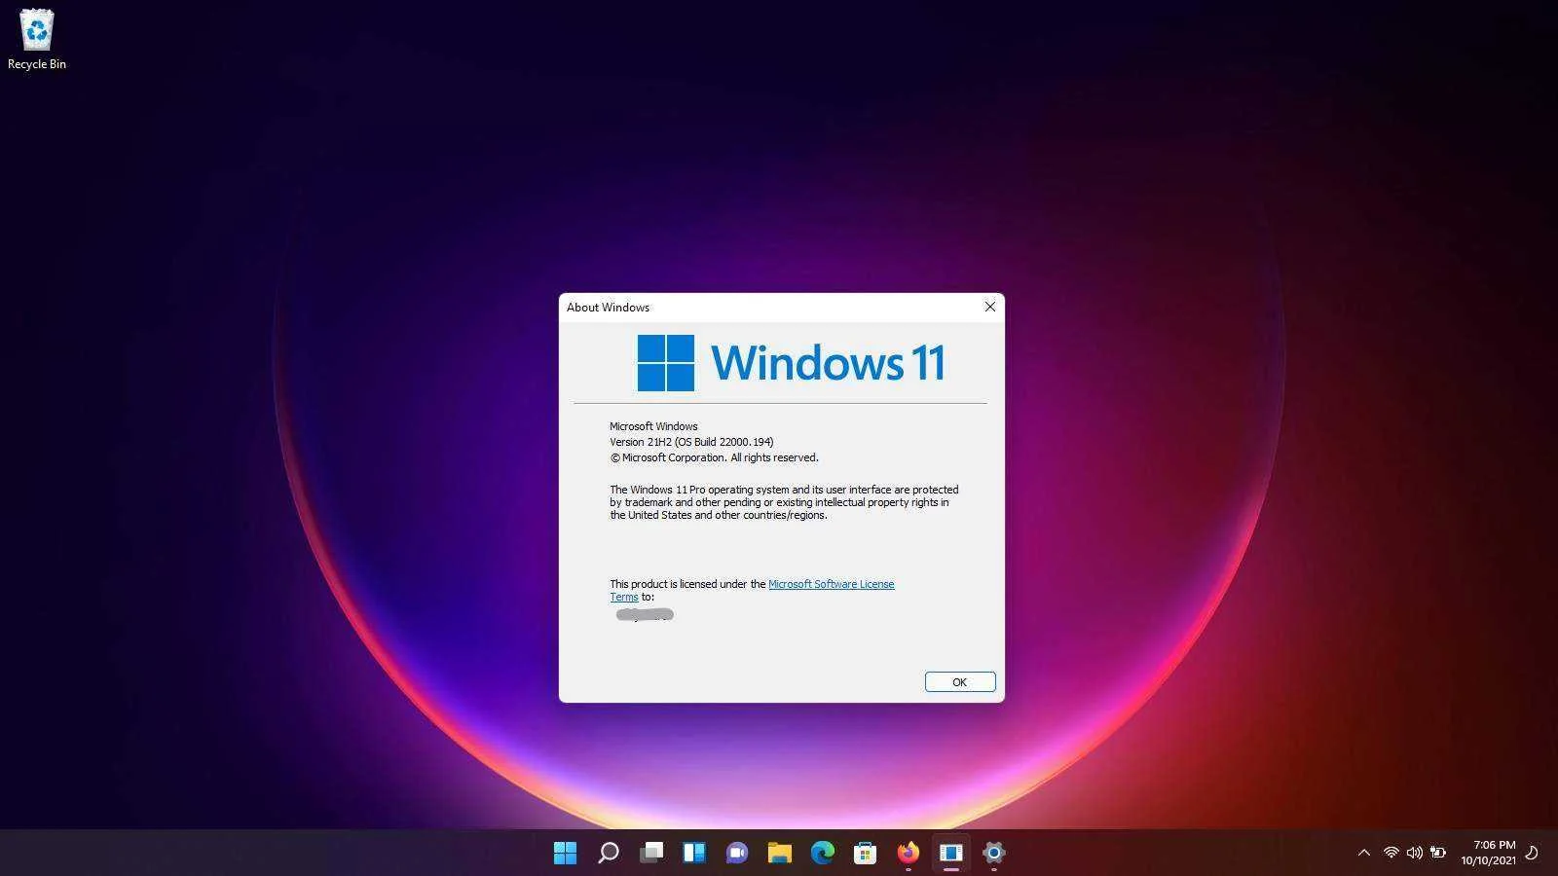Click the volume speaker tray icon
1558x876 pixels.
(x=1414, y=853)
